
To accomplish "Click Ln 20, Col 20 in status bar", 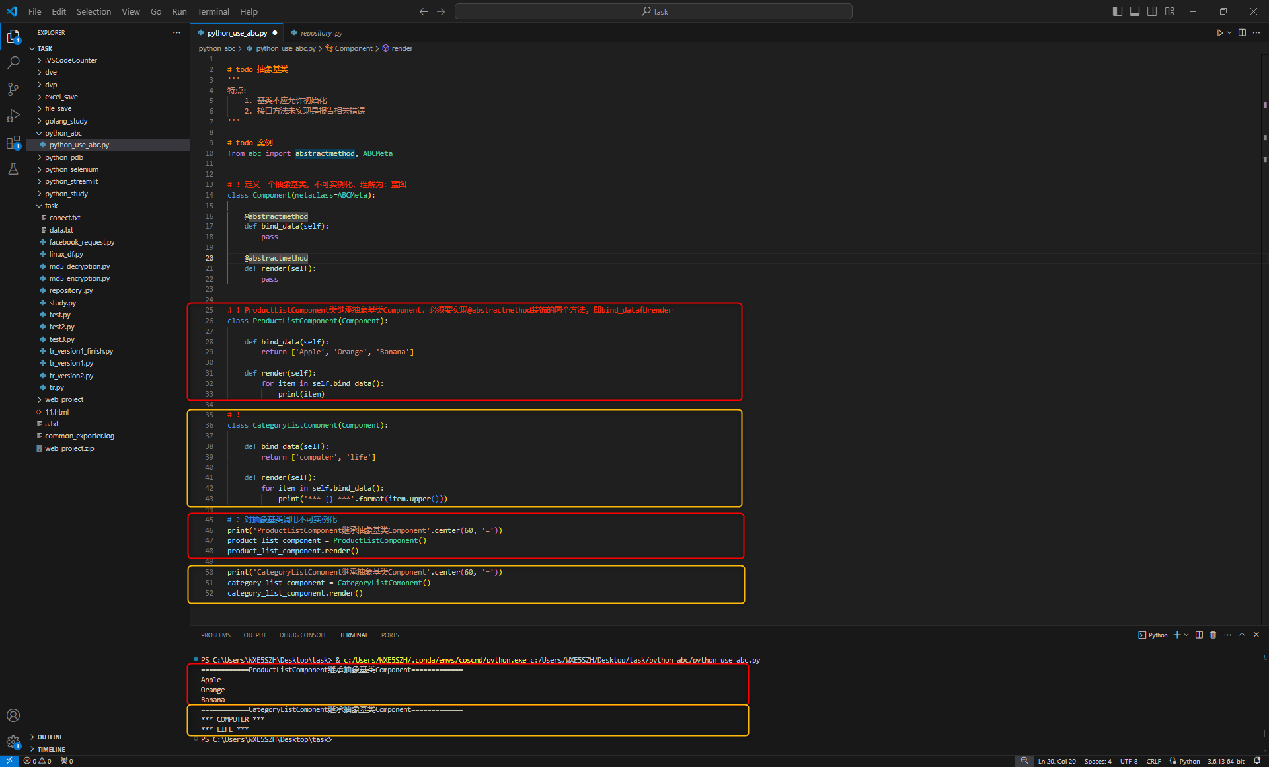I will coord(1057,761).
